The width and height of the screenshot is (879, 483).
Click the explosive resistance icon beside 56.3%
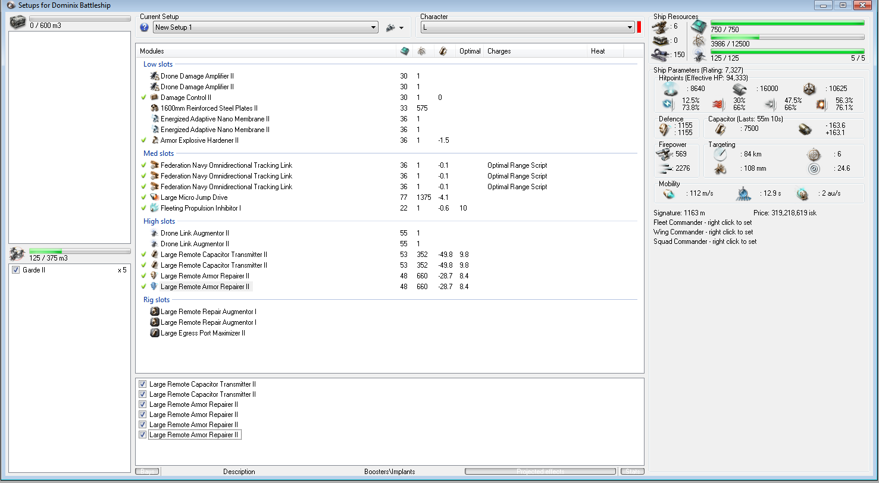pyautogui.click(x=822, y=104)
